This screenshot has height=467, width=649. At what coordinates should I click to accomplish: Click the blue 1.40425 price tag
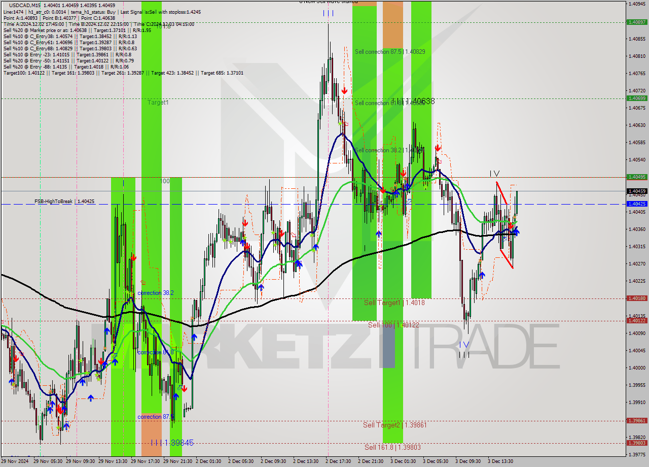(x=637, y=204)
